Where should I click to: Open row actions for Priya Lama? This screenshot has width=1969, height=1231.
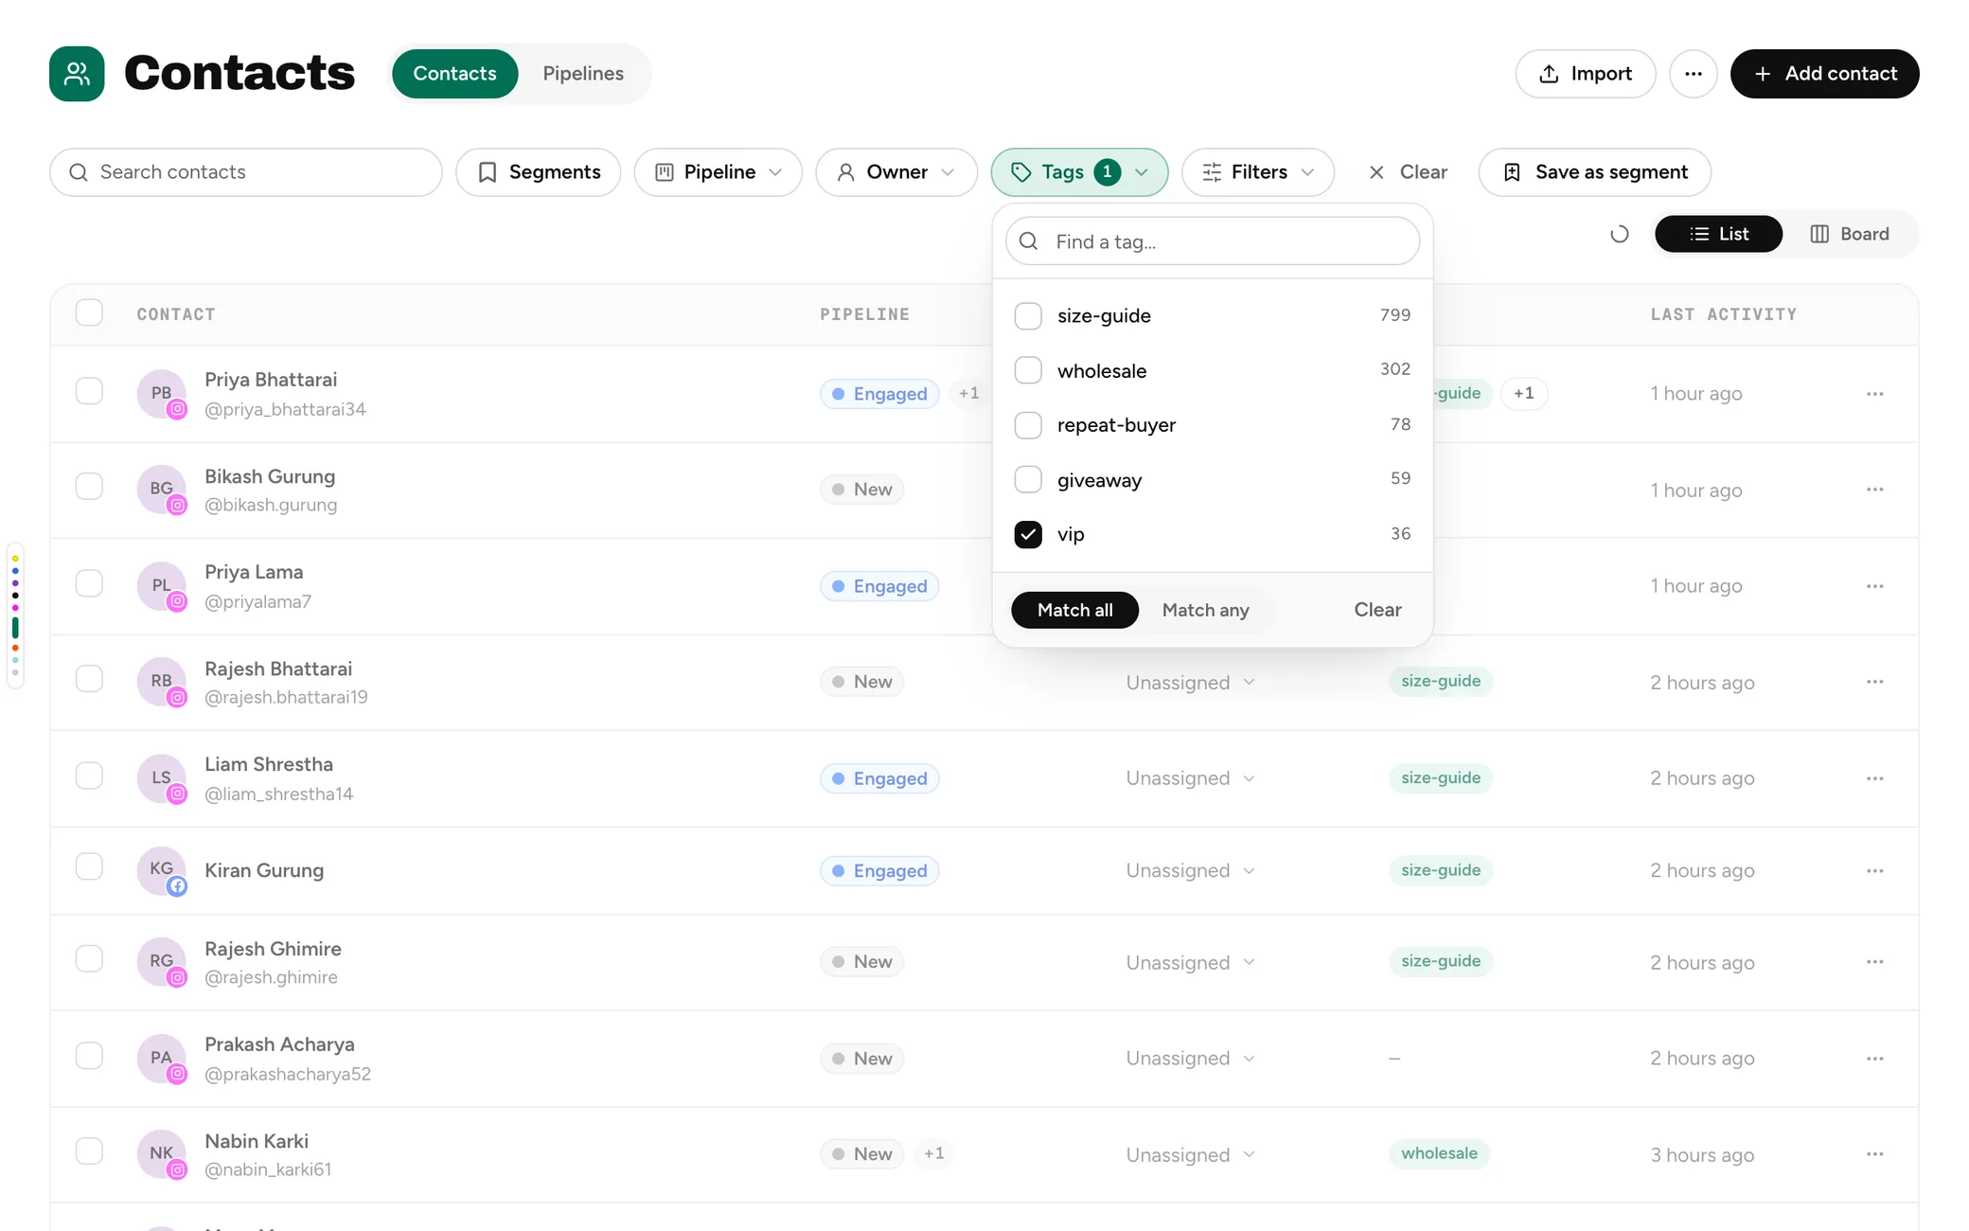[1874, 586]
